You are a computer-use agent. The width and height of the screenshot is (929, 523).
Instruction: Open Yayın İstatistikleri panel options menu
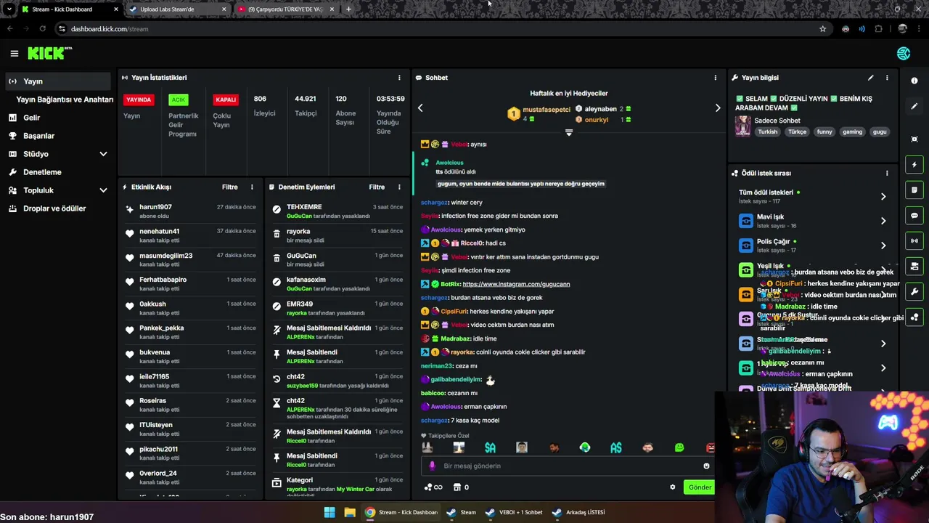click(398, 78)
